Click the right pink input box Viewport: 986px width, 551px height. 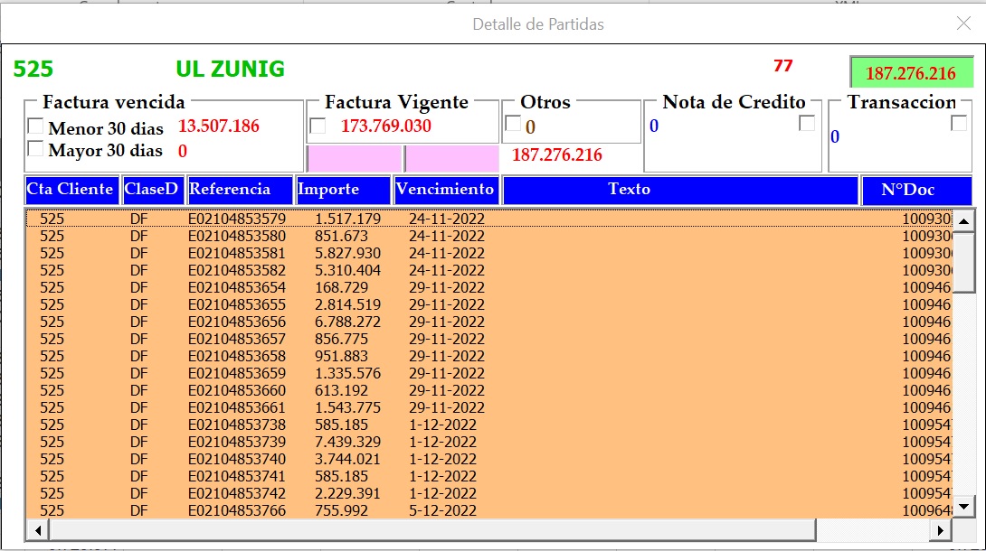[452, 158]
